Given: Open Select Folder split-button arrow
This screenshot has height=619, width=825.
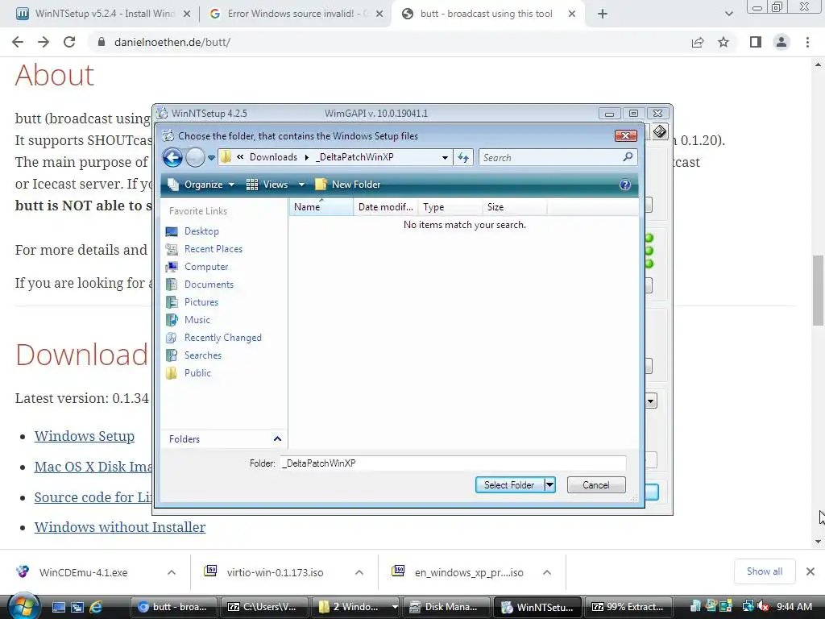Looking at the screenshot, I should pos(549,484).
